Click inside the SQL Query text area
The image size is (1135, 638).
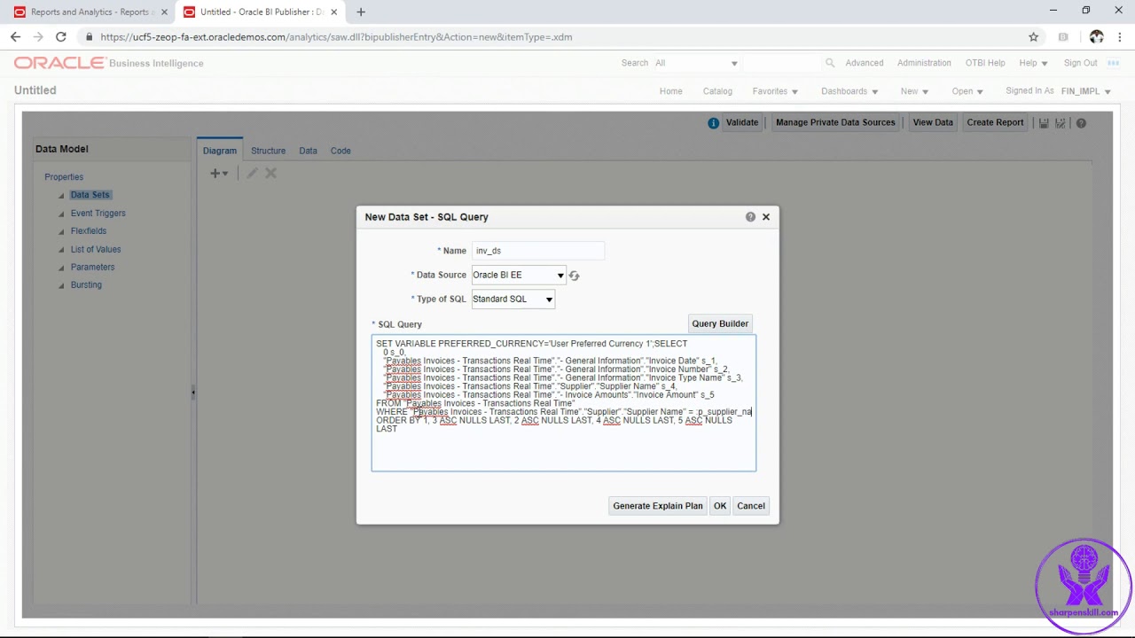click(x=564, y=403)
